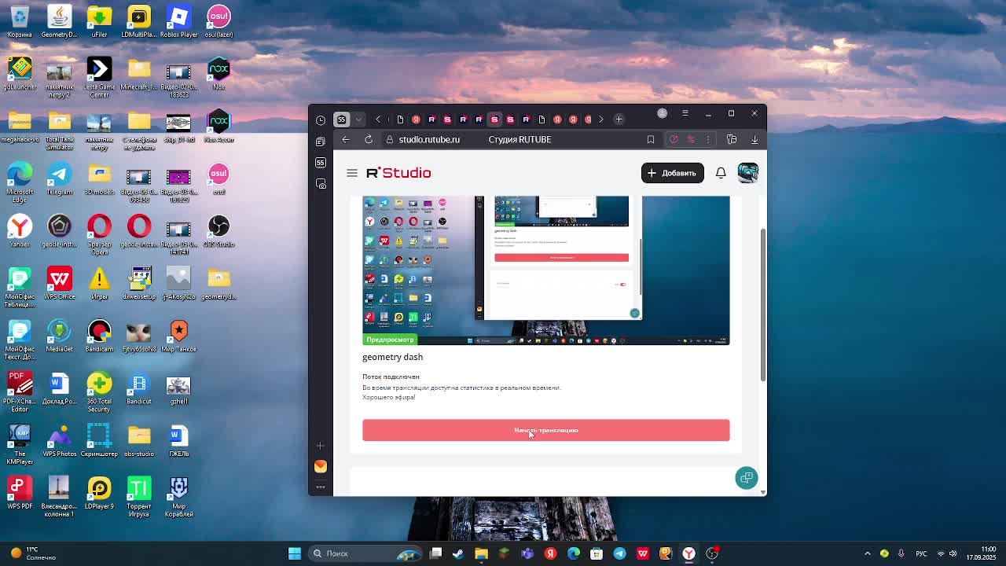Click the browser profile avatar
This screenshot has height=566, width=1006.
pyautogui.click(x=662, y=113)
